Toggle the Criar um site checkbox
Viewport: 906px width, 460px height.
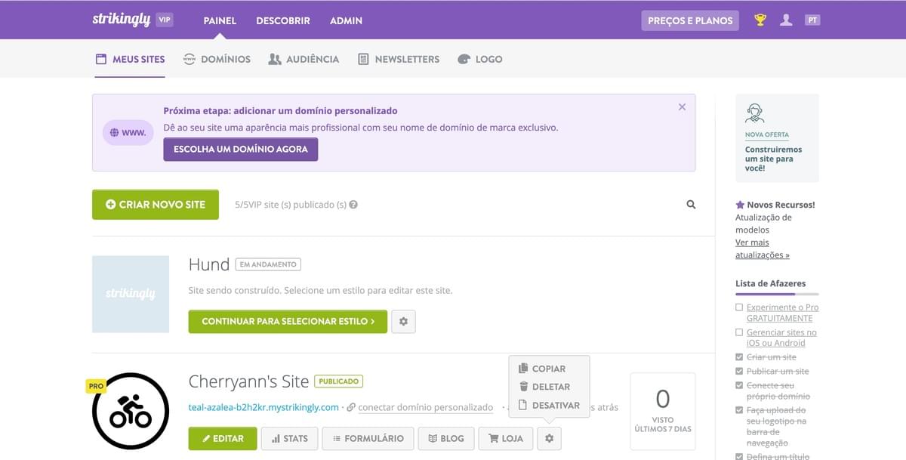pos(739,357)
